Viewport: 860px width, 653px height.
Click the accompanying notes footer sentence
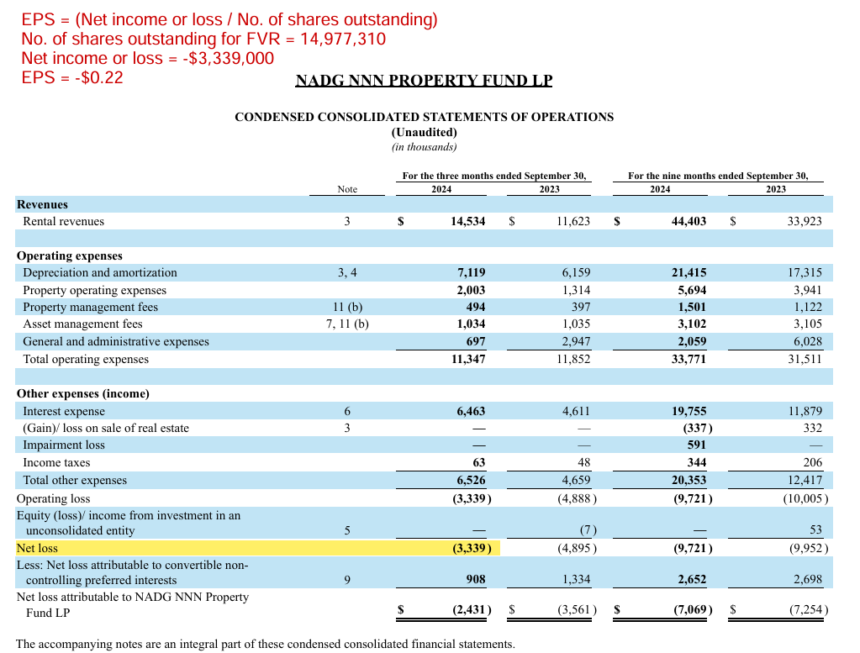tap(264, 644)
